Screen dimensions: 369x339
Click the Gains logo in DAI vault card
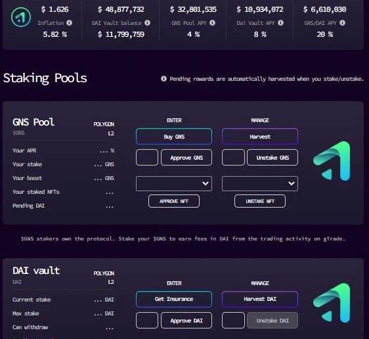click(332, 303)
